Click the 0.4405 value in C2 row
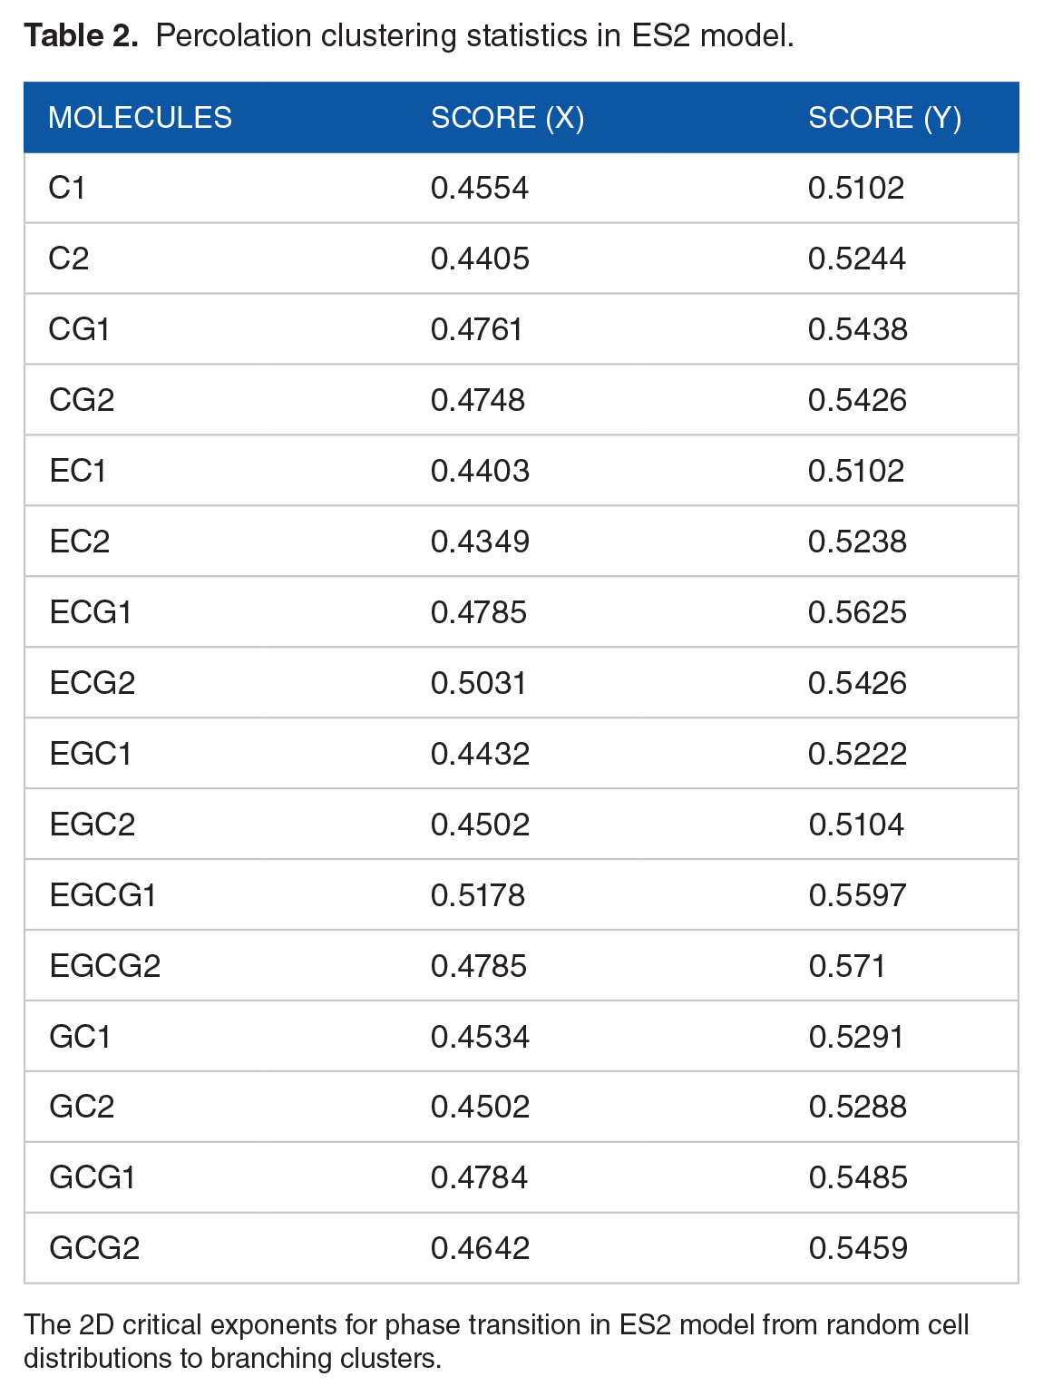The image size is (1043, 1396). point(480,259)
